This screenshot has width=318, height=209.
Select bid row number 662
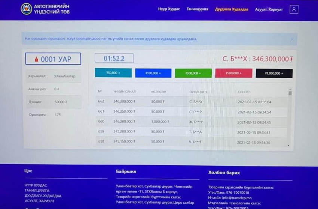(x=192, y=102)
